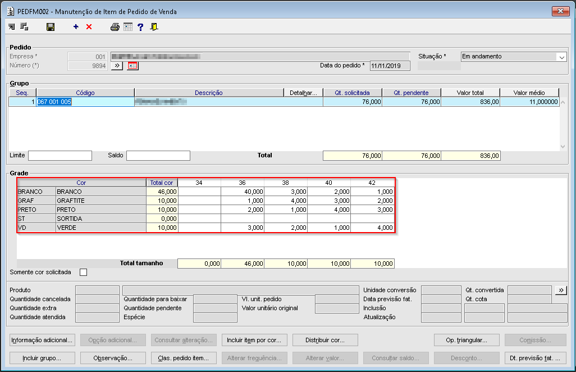Click the Total cor header in Grade
Viewport: 576px width, 372px height.
[x=162, y=183]
